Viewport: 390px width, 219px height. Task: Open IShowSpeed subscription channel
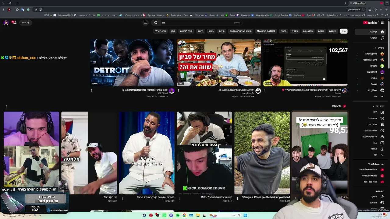tap(371, 54)
